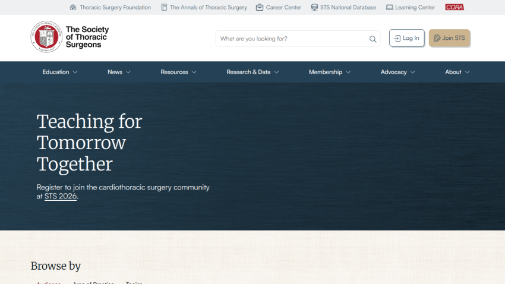Focus the 'What are you looking for?' search field
The image size is (505, 284).
298,39
